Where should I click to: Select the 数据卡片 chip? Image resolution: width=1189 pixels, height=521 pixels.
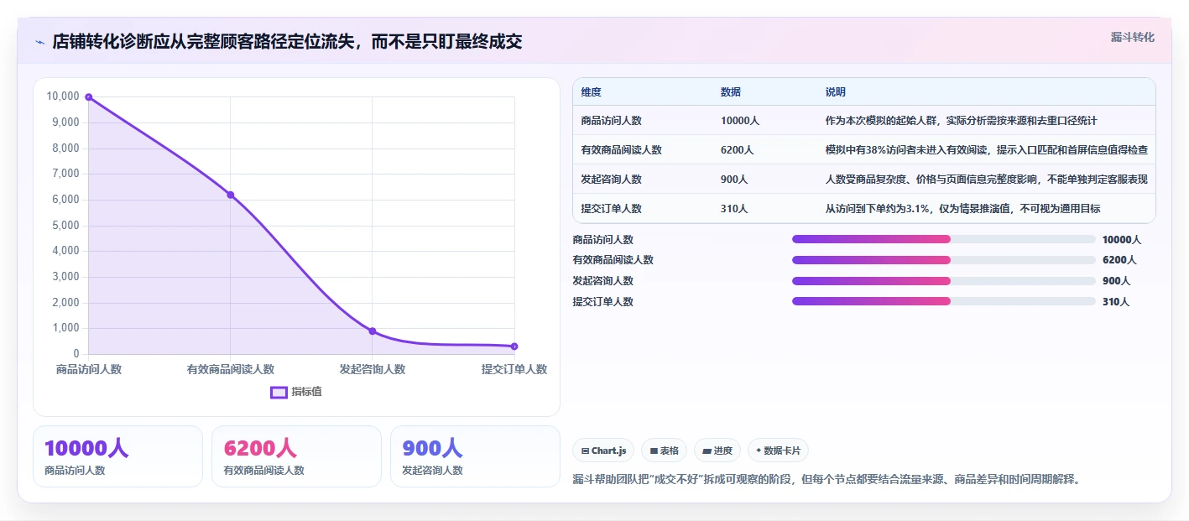778,451
